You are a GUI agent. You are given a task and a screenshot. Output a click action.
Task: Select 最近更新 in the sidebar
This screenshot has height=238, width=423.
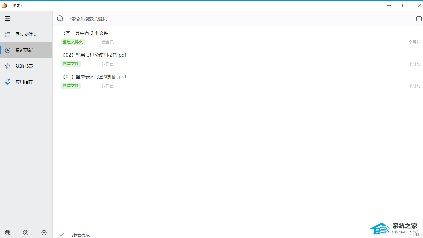26,50
